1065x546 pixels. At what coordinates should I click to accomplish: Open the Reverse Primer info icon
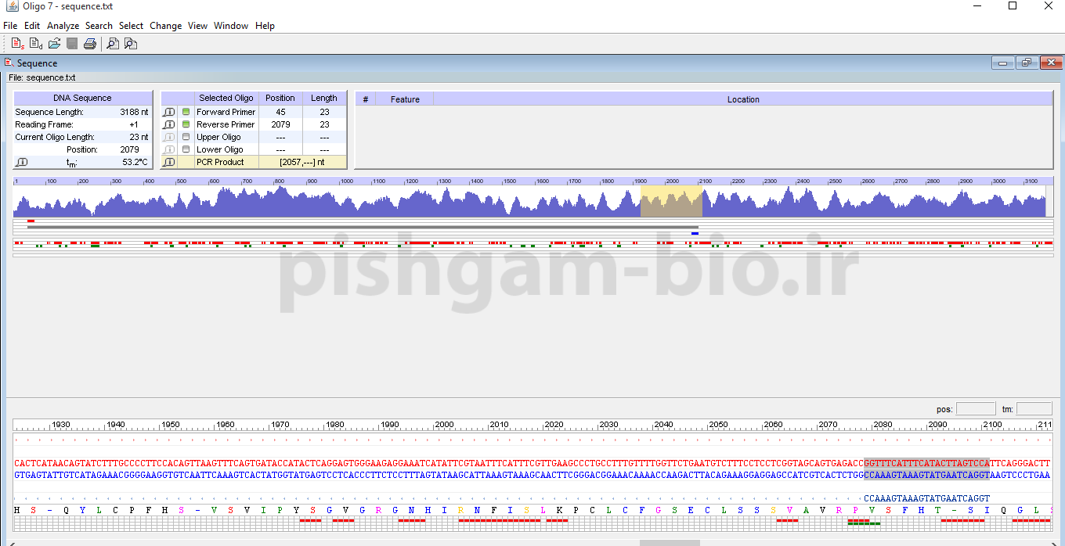[168, 124]
